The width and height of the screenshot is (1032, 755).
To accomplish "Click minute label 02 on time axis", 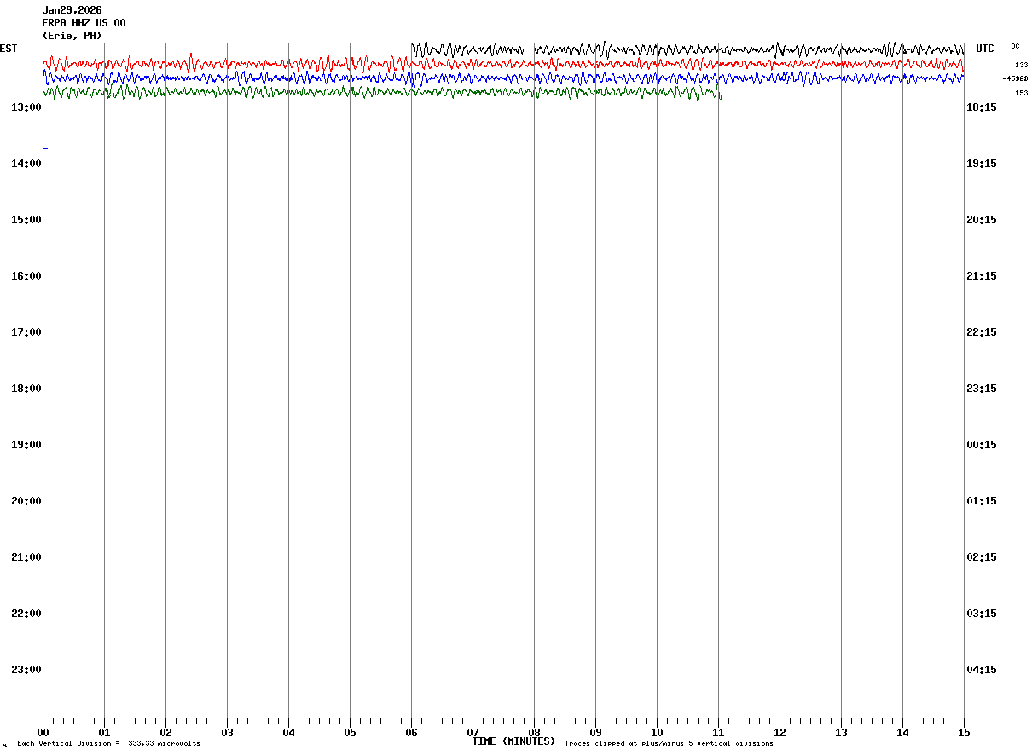I will click(x=165, y=732).
